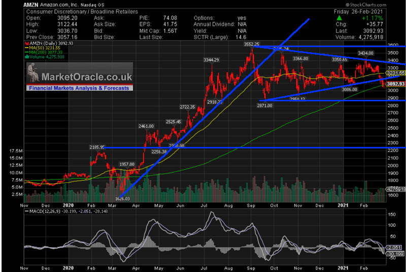Click the Mkt Cap value 1.56T
This screenshot has height=272, width=406.
coord(170,31)
